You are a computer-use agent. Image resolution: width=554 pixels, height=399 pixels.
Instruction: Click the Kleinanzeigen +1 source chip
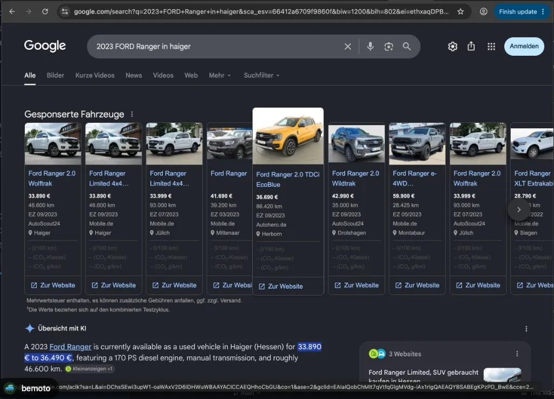(90, 369)
